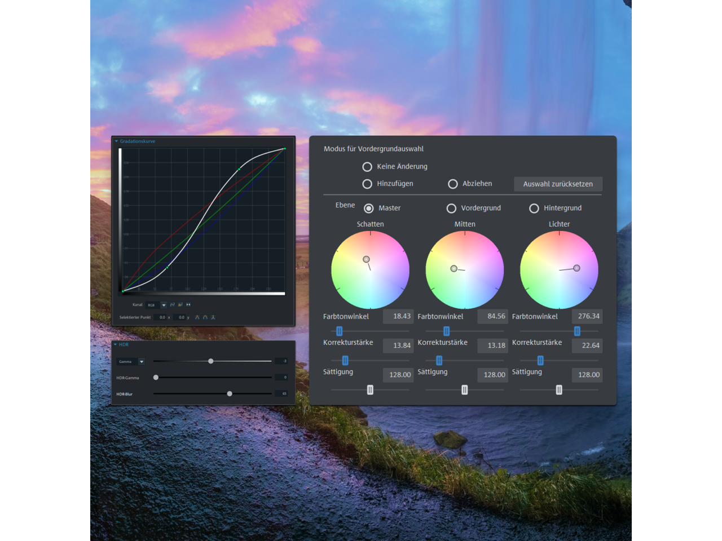Collapse the HDR panel section
Viewport: 722px width, 541px height.
pos(116,344)
